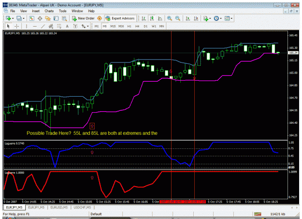Viewport: 302px width, 219px height.
Task: Toggle the Expert Advisors button
Action: pyautogui.click(x=120, y=18)
